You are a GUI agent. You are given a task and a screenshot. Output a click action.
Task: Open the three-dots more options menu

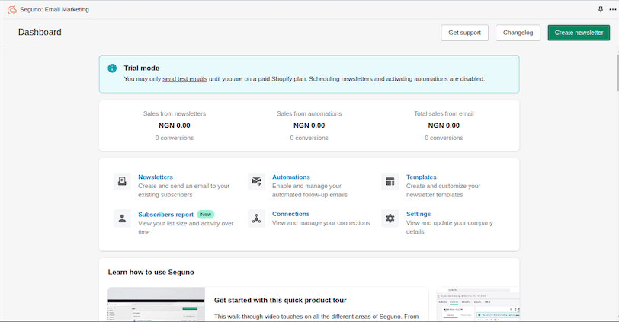click(x=611, y=9)
